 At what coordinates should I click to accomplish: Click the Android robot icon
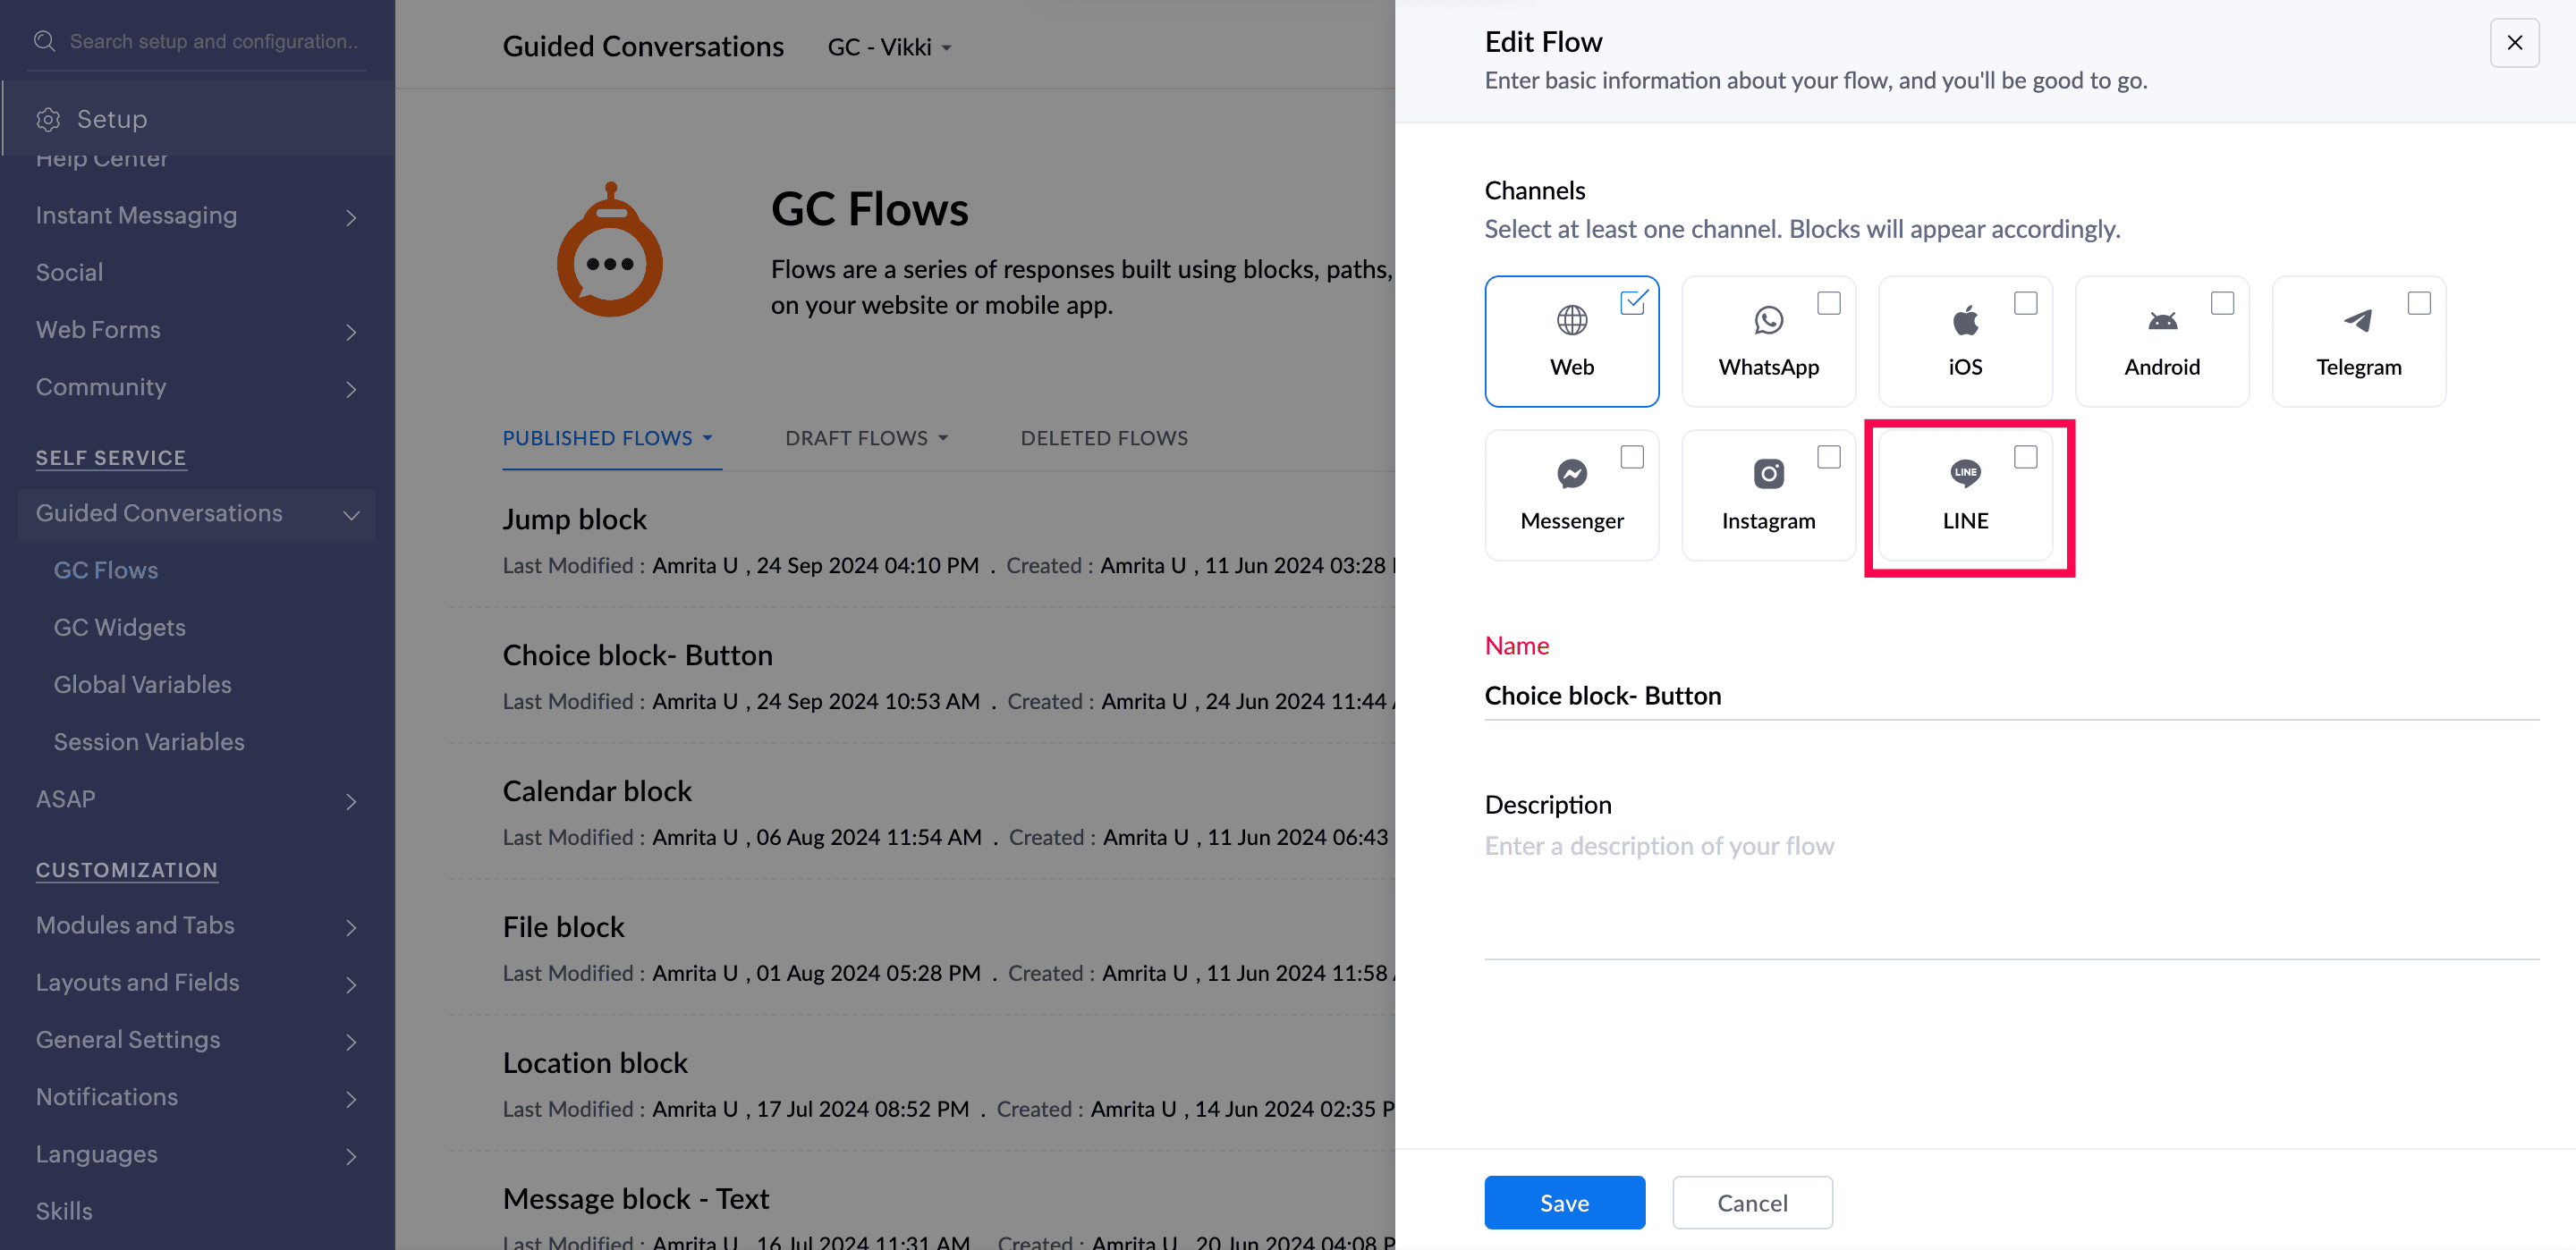coord(2162,321)
